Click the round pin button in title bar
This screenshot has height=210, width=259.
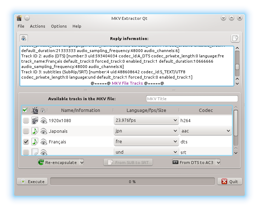click(x=27, y=18)
